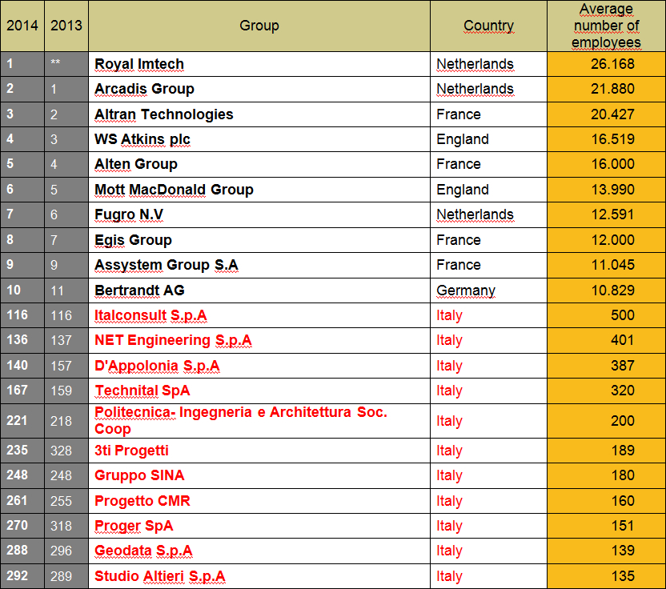
Task: Click the 'Average number of employees' header
Action: pos(606,26)
